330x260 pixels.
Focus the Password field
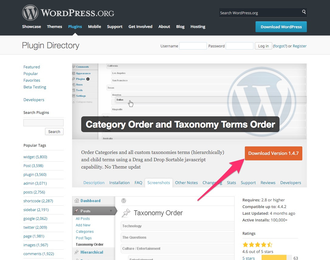tap(239, 46)
